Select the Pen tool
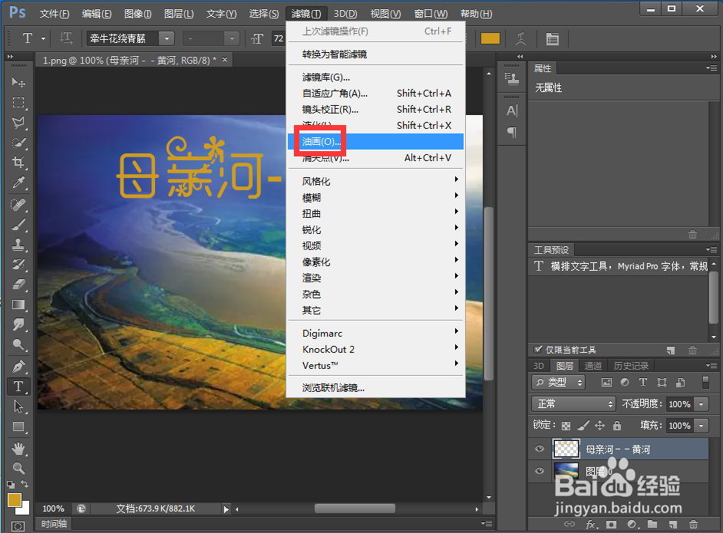Screen dimensions: 723x533 [18, 367]
